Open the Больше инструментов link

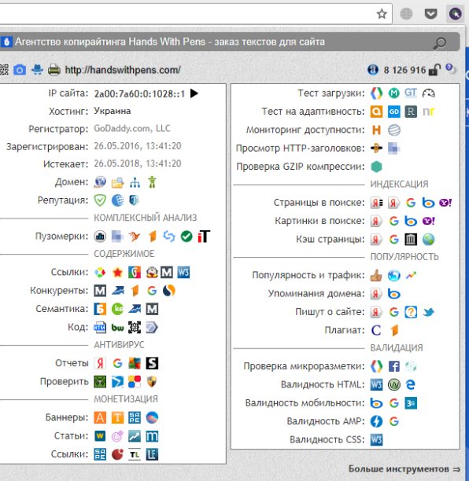(404, 469)
